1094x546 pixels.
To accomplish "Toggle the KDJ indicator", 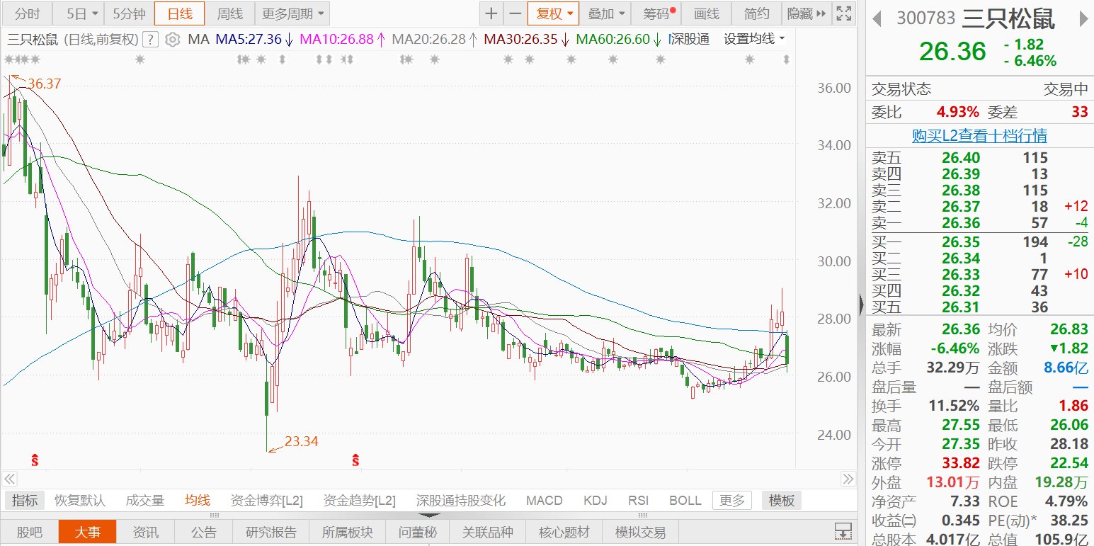I will pos(596,501).
